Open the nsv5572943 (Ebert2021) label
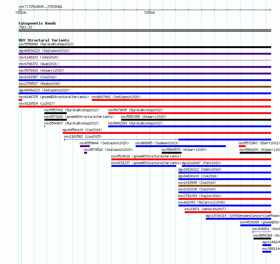Image resolution: width=280 pixels, height=264 pixels. (259, 143)
